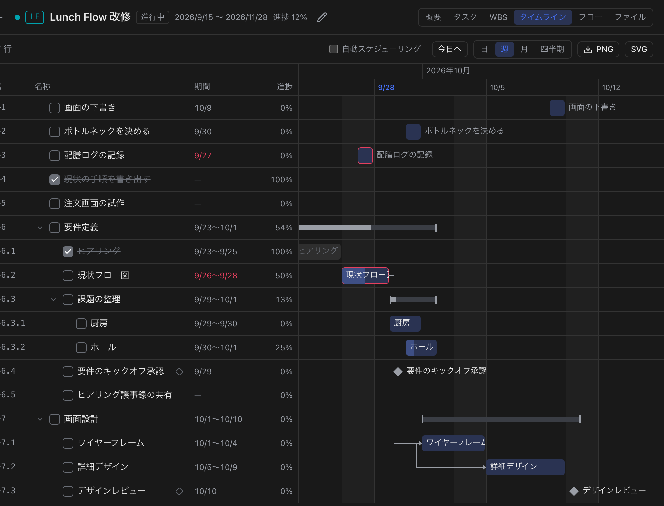
Task: Collapse the 課題の整理 task group
Action: [53, 299]
